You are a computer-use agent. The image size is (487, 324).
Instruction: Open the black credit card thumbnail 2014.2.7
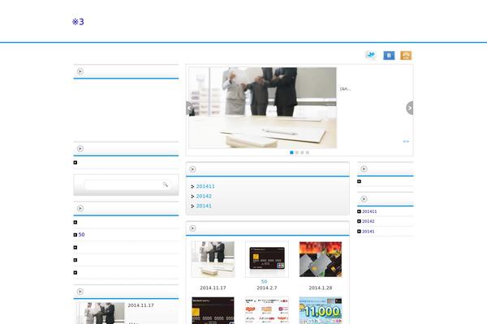[x=267, y=259]
